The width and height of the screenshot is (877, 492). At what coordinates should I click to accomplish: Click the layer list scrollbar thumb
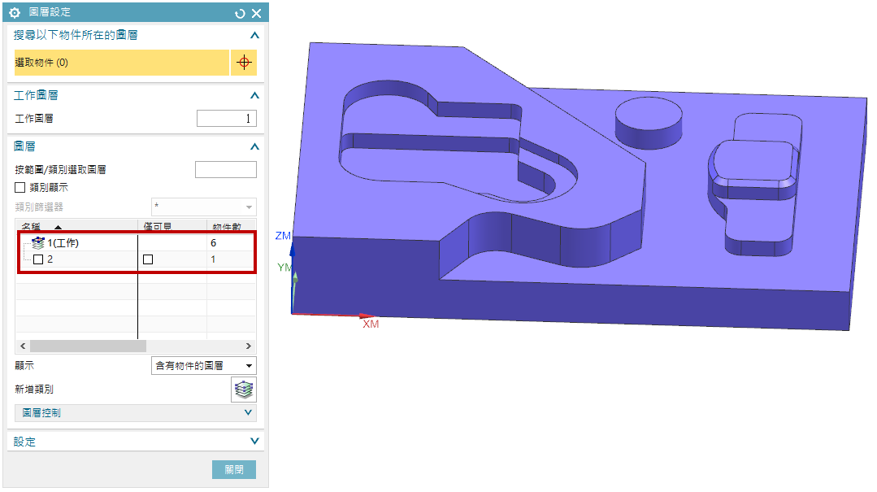point(88,346)
